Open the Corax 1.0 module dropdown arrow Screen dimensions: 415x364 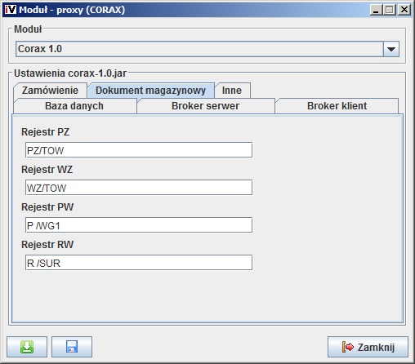point(391,49)
